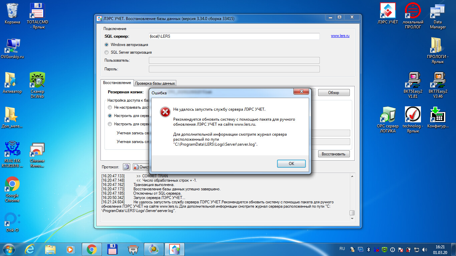Click the protocol log scrollbar up arrow

pyautogui.click(x=352, y=176)
